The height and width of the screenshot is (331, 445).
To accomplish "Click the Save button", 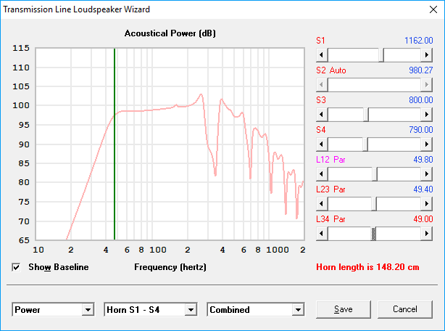I will 344,309.
